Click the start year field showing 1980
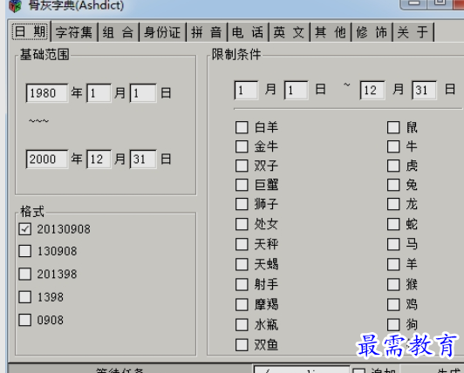464x373 pixels. 47,93
